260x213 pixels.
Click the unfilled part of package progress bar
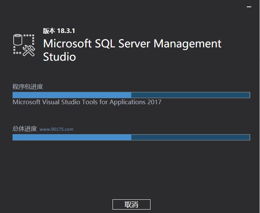tap(190, 95)
